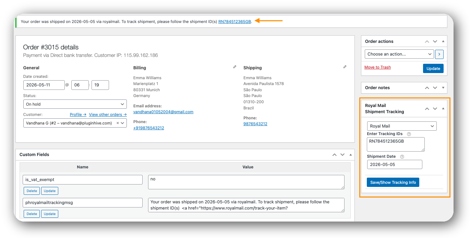Click Save/Show Tracking Info button

393,182
